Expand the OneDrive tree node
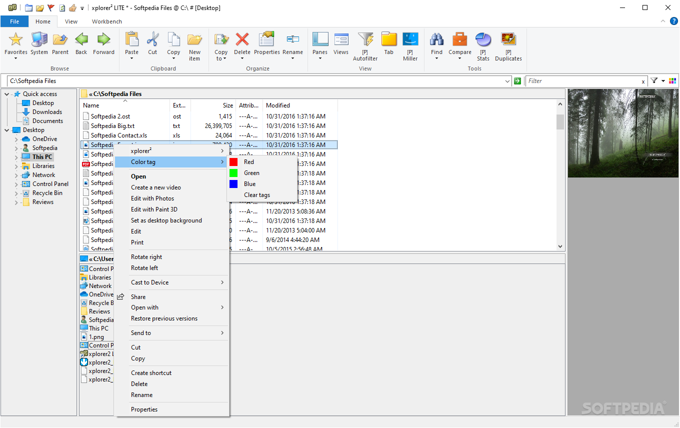 click(x=16, y=139)
